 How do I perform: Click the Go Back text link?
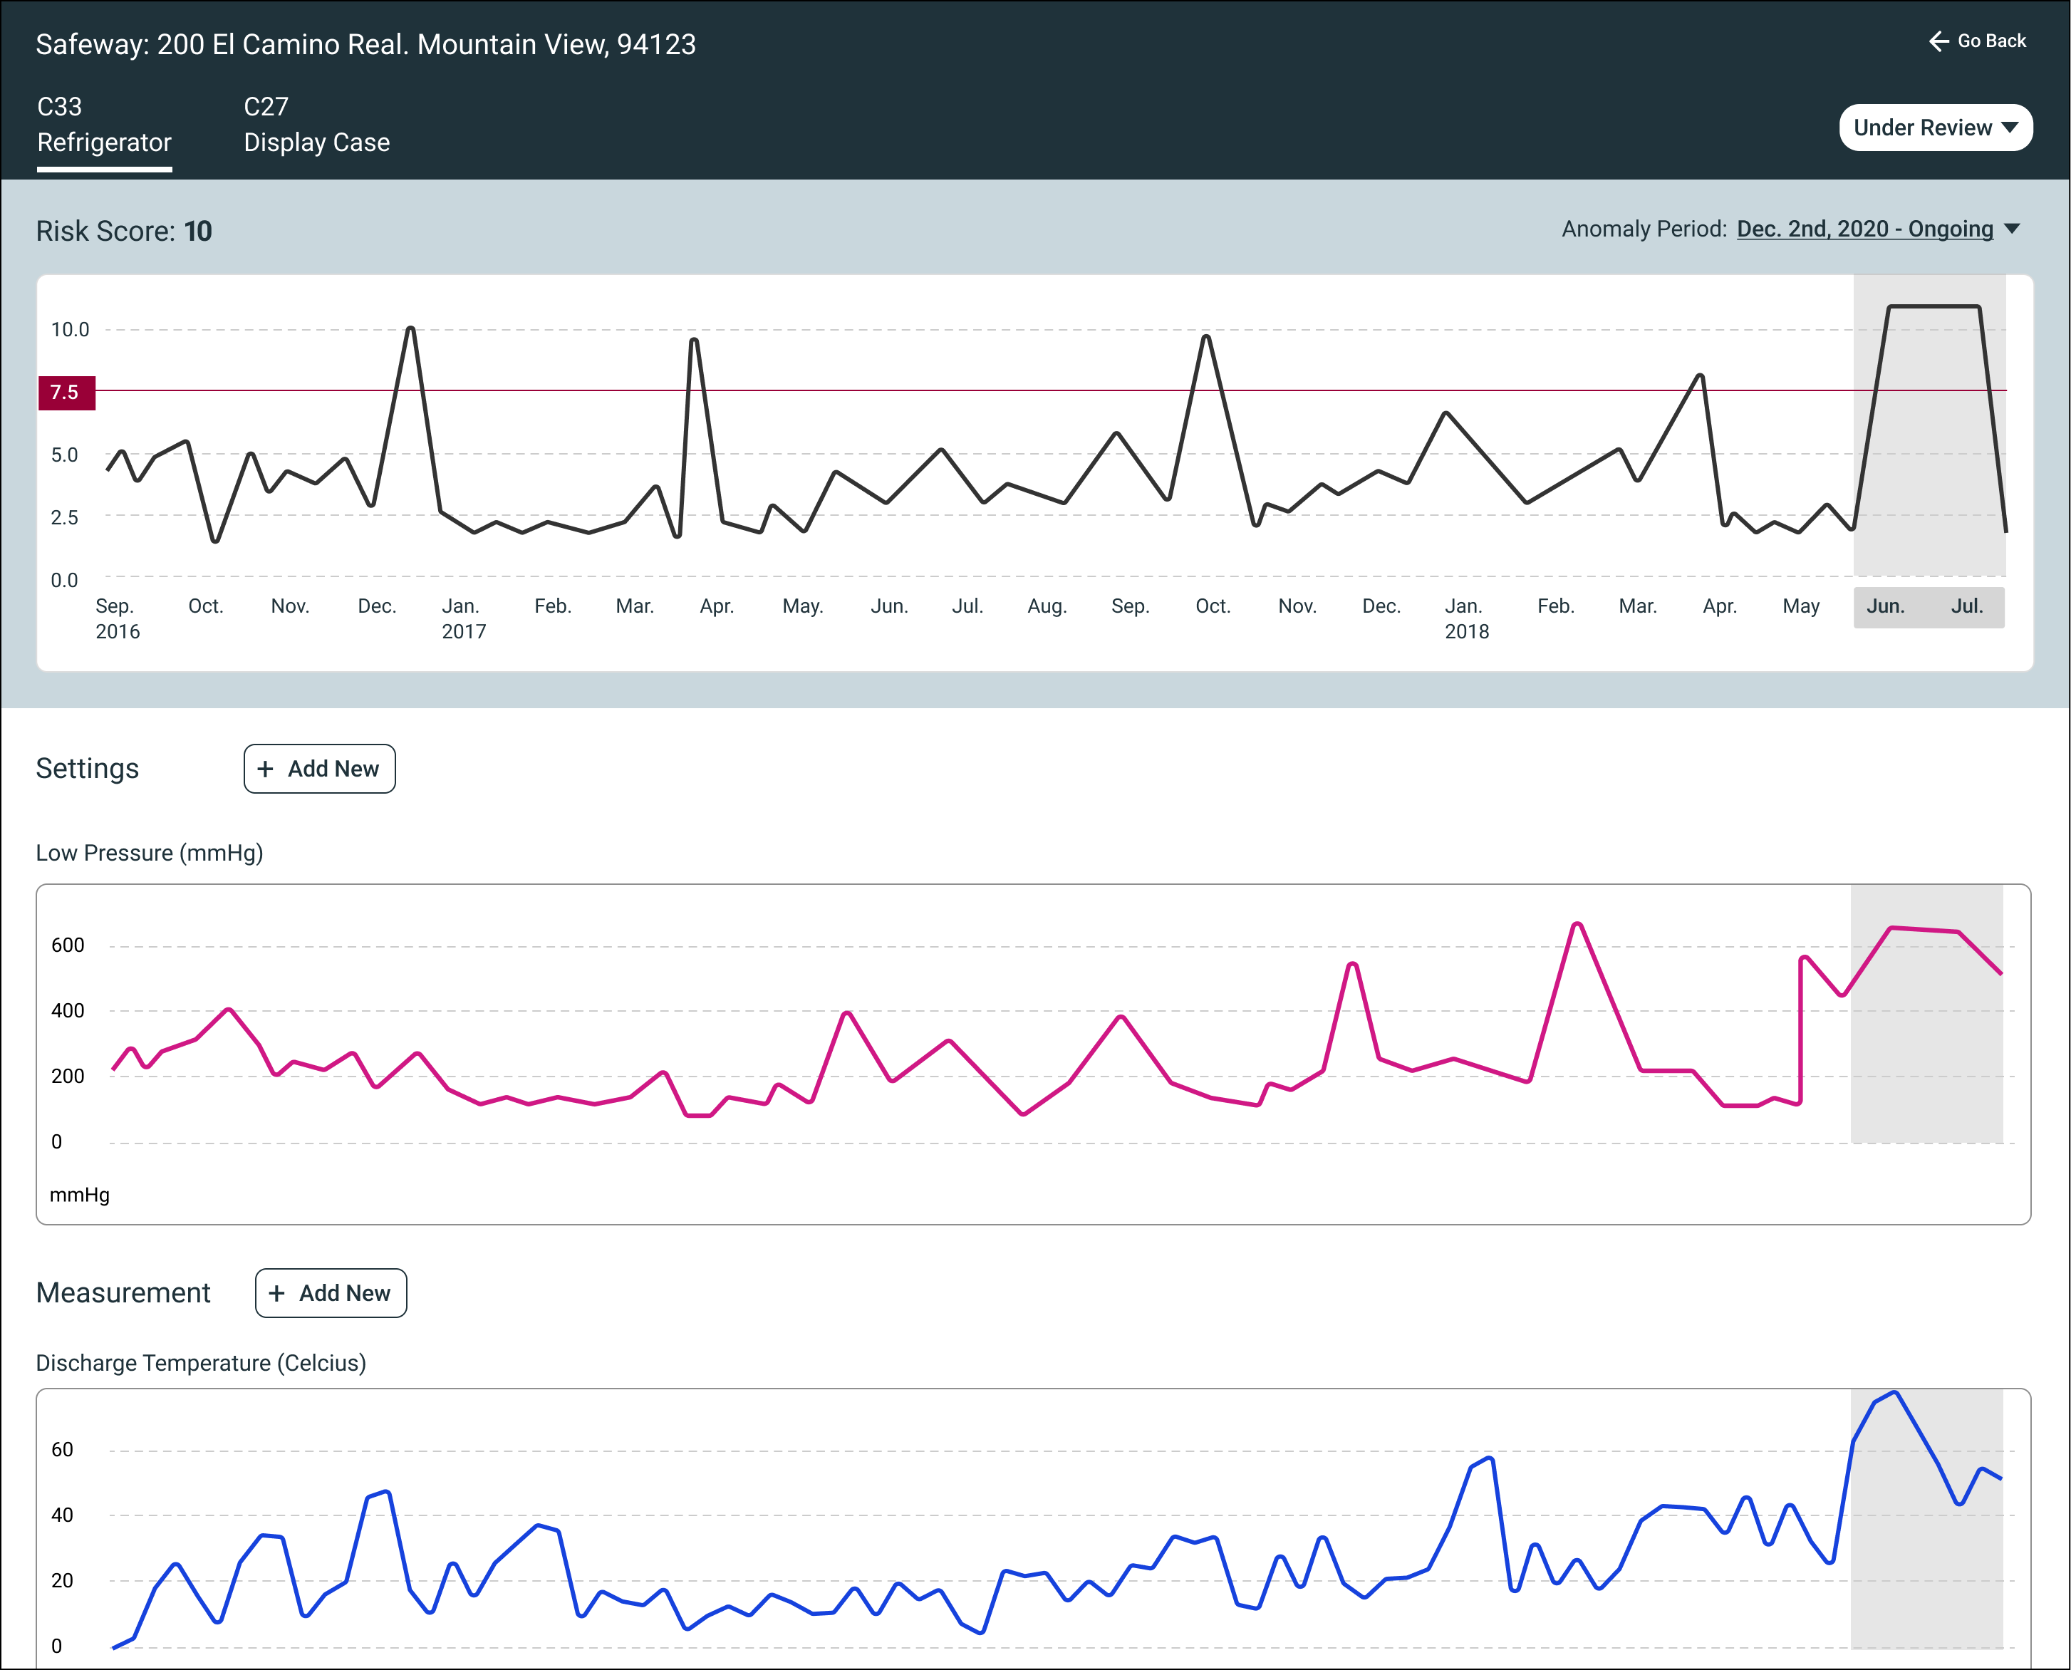point(1991,41)
